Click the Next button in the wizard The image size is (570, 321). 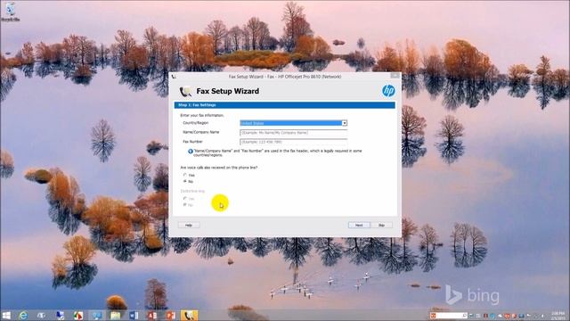pos(359,225)
